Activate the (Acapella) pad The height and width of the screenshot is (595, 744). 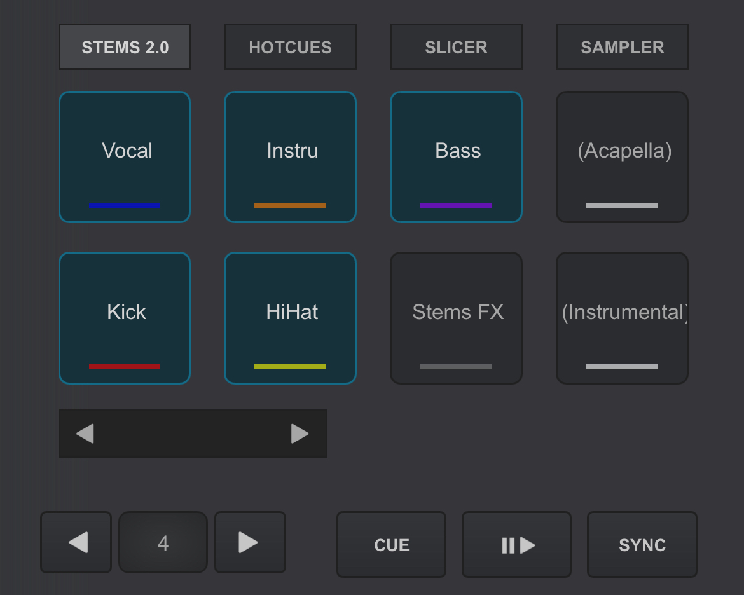tap(622, 157)
